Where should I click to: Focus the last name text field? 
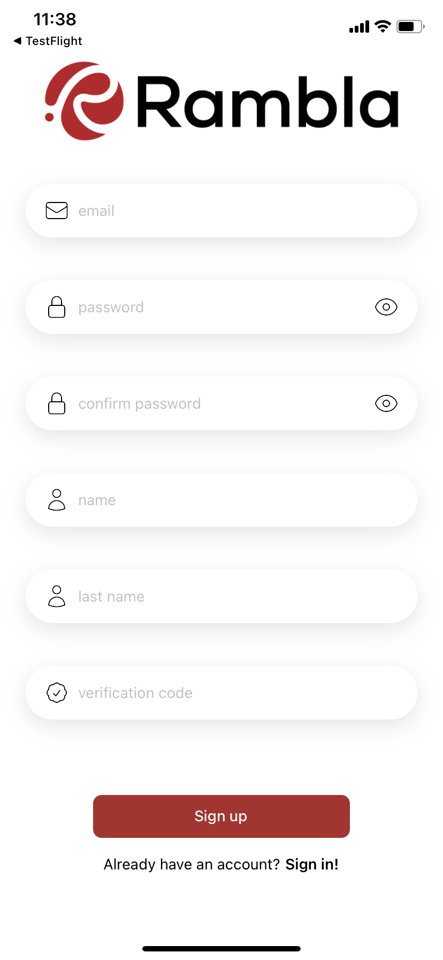[x=235, y=596]
